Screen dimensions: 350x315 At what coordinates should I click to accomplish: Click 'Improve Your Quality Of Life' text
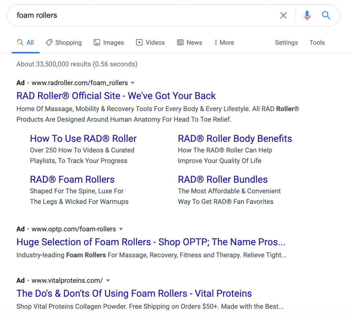pos(220,161)
